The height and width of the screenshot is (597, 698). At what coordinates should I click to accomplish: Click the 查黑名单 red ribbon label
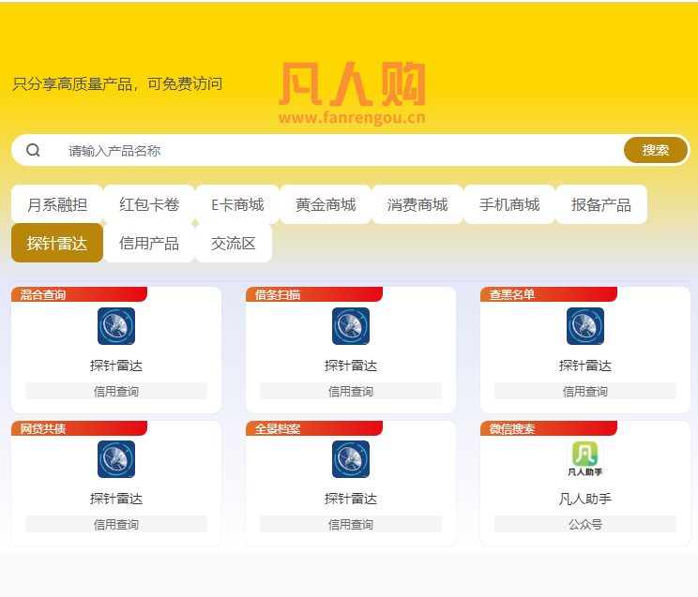549,294
